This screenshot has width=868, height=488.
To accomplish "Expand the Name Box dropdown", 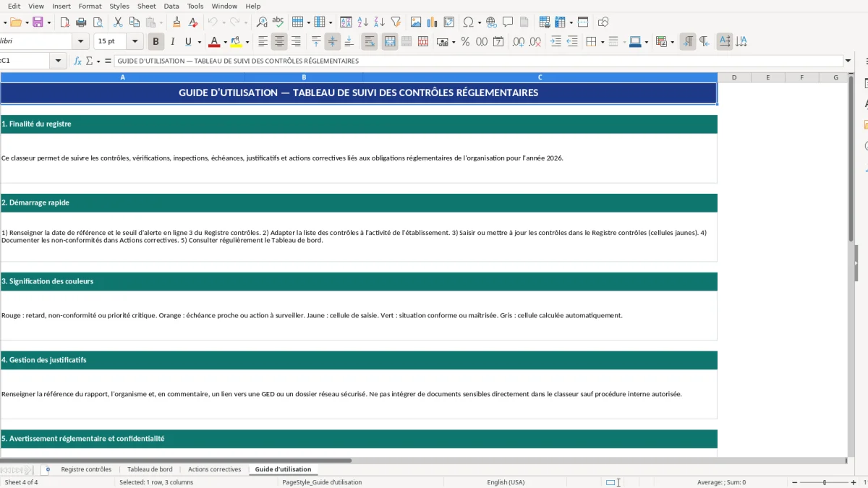I will 59,61.
